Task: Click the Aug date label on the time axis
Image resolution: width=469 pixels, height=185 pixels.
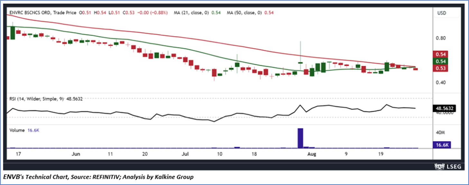Action: pos(311,154)
